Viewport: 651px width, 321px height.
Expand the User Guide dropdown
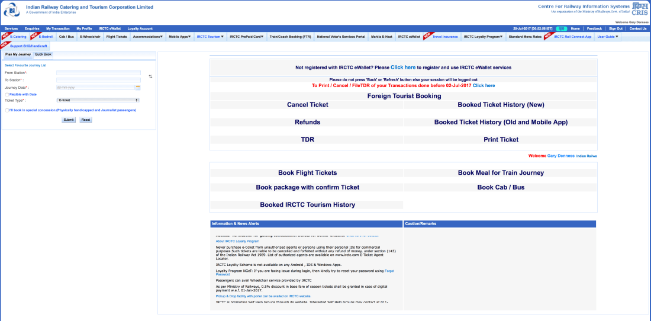(608, 37)
